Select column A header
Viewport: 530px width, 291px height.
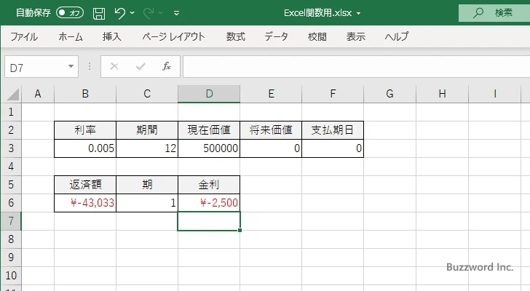click(x=38, y=94)
